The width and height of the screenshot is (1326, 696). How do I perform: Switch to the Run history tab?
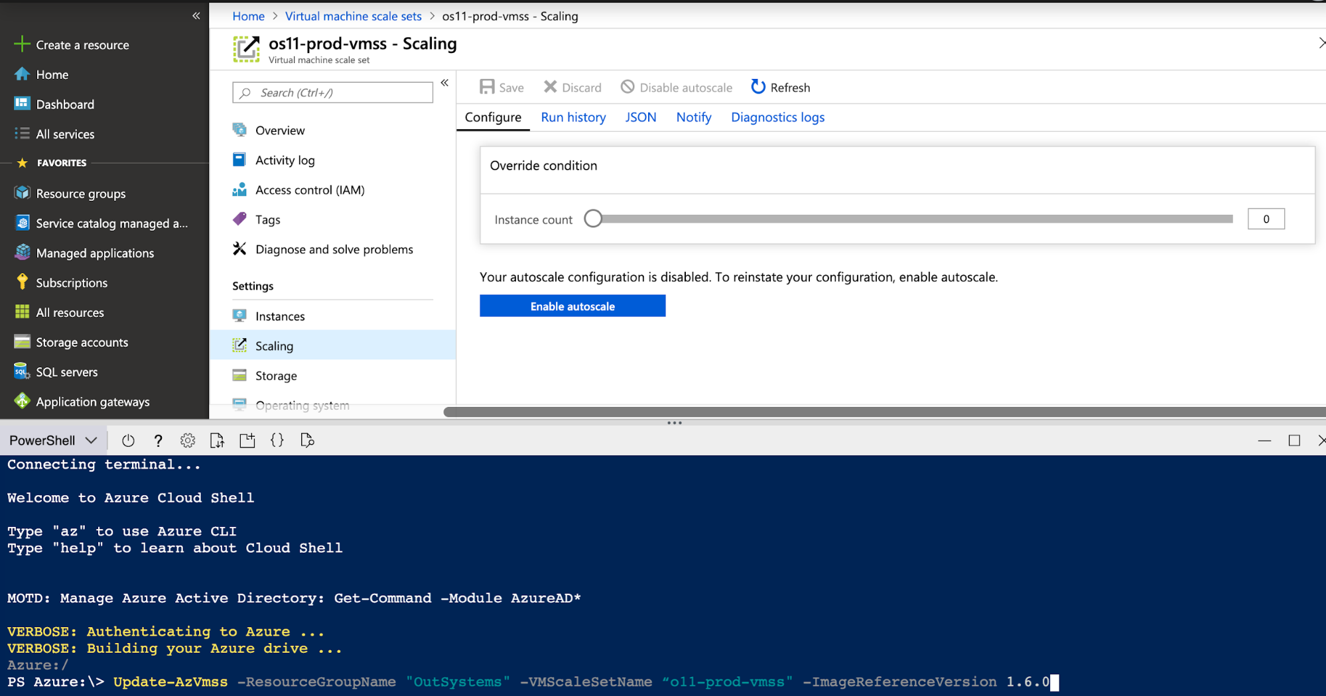[573, 117]
